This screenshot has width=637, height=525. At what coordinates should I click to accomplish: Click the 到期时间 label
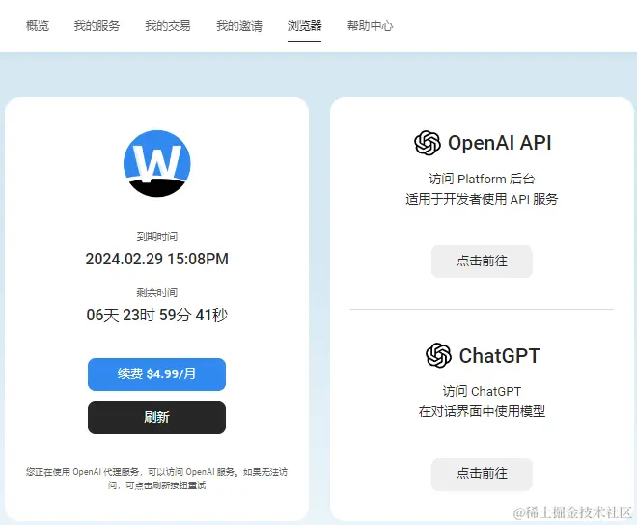pos(156,236)
